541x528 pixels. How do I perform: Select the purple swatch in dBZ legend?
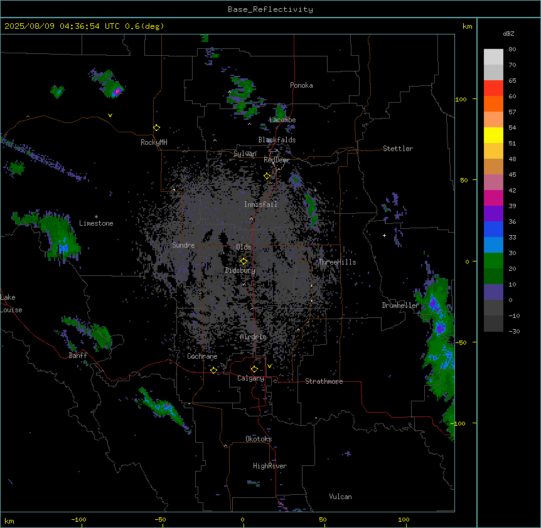pyautogui.click(x=493, y=214)
